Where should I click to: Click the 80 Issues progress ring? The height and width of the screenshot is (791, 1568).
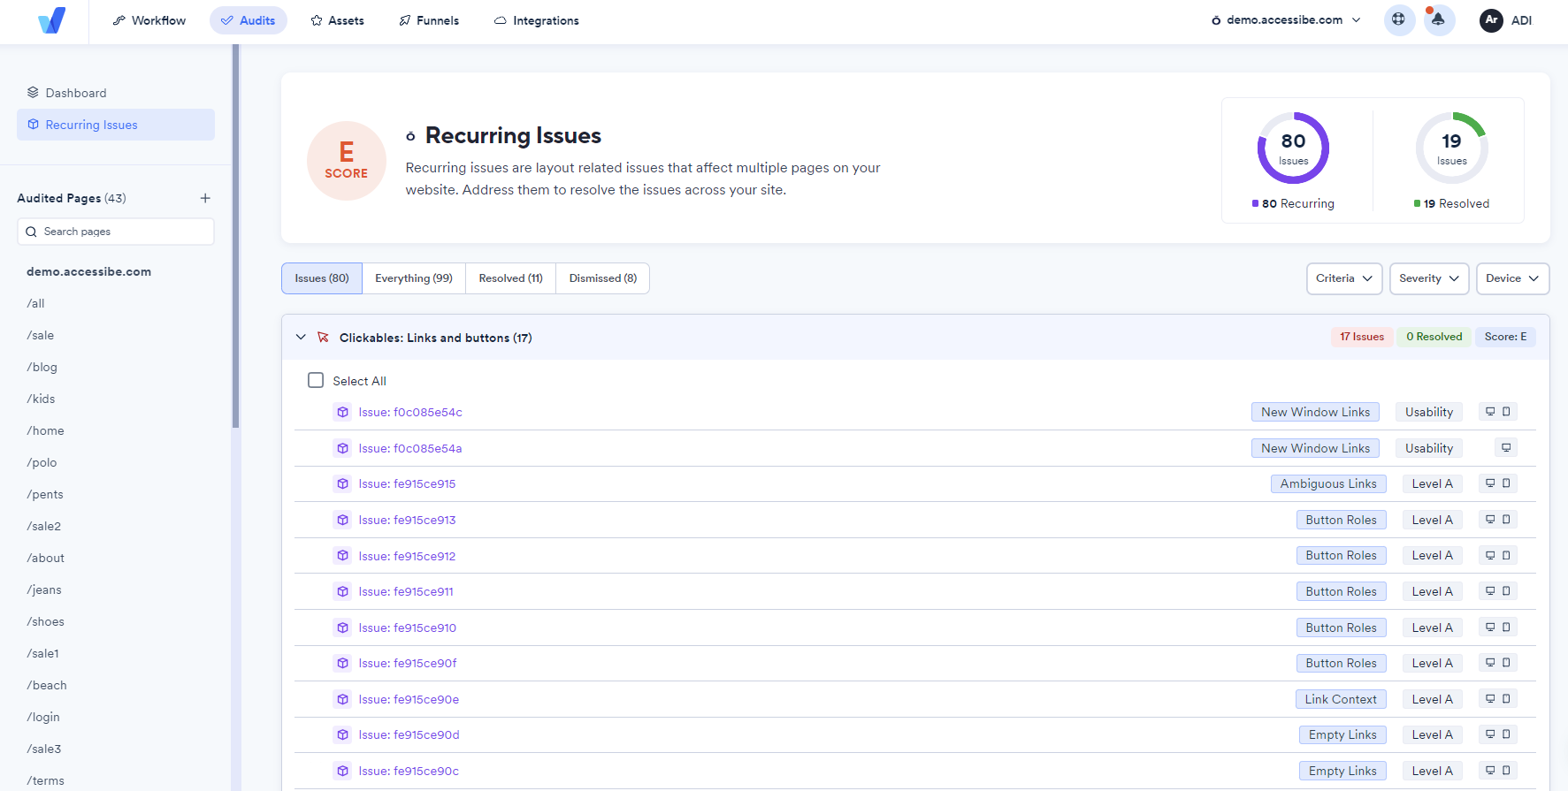[x=1294, y=148]
